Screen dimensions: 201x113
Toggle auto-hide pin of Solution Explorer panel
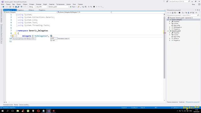tap(198, 10)
